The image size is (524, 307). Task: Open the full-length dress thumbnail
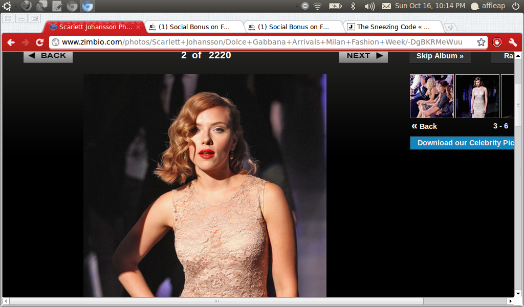(477, 96)
